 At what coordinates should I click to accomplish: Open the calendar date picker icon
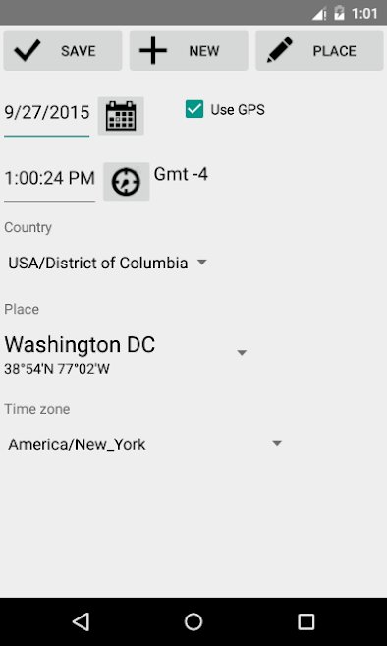point(121,116)
